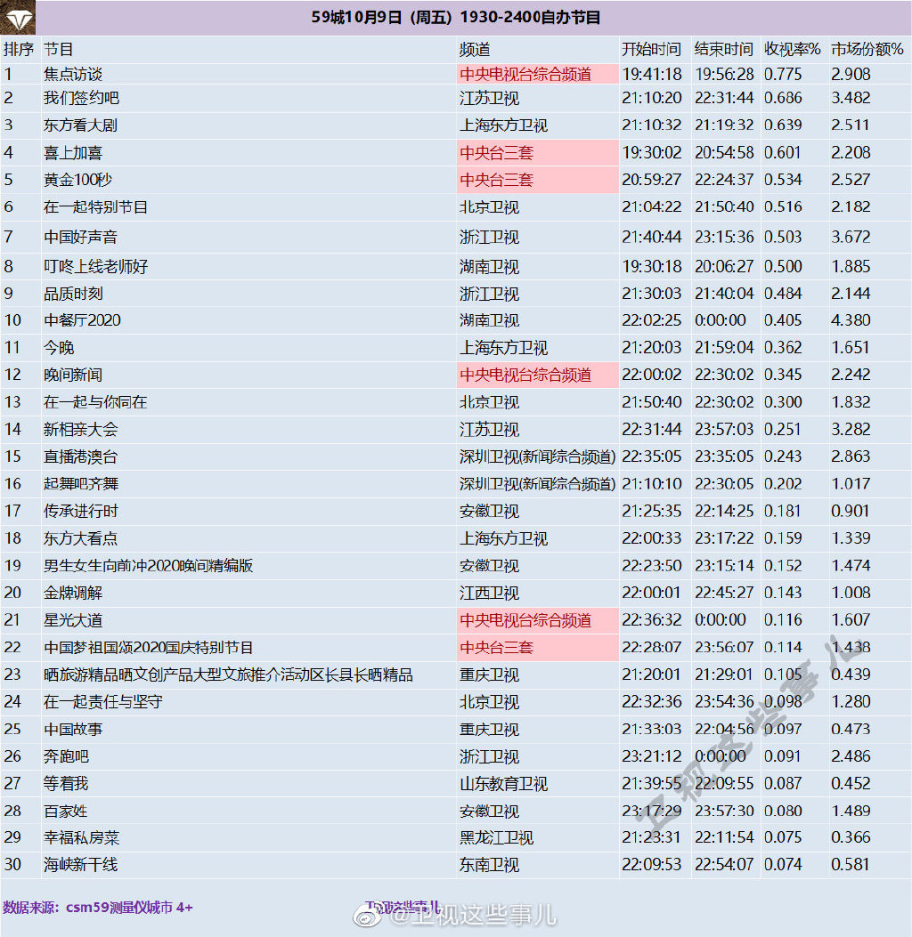Click program name 焦点访谈
Screen dimensions: 912x937
pos(73,74)
